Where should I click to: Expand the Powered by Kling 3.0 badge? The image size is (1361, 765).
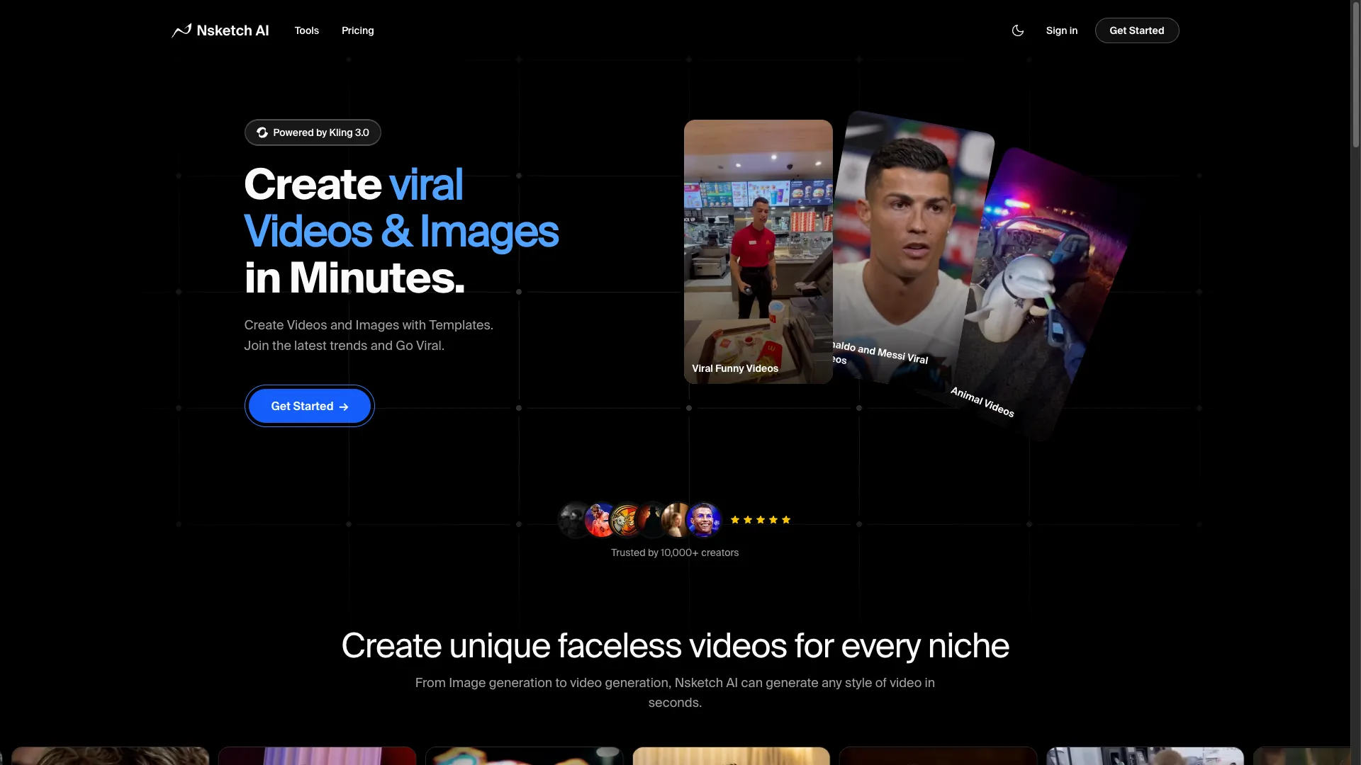[x=312, y=132]
